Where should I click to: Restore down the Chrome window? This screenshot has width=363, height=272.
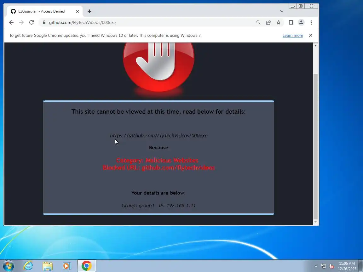coord(301,6)
